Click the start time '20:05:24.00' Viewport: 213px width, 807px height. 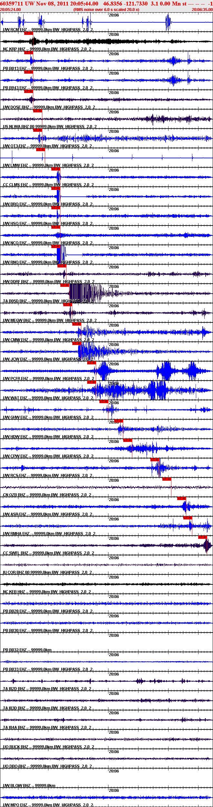(x=10, y=10)
